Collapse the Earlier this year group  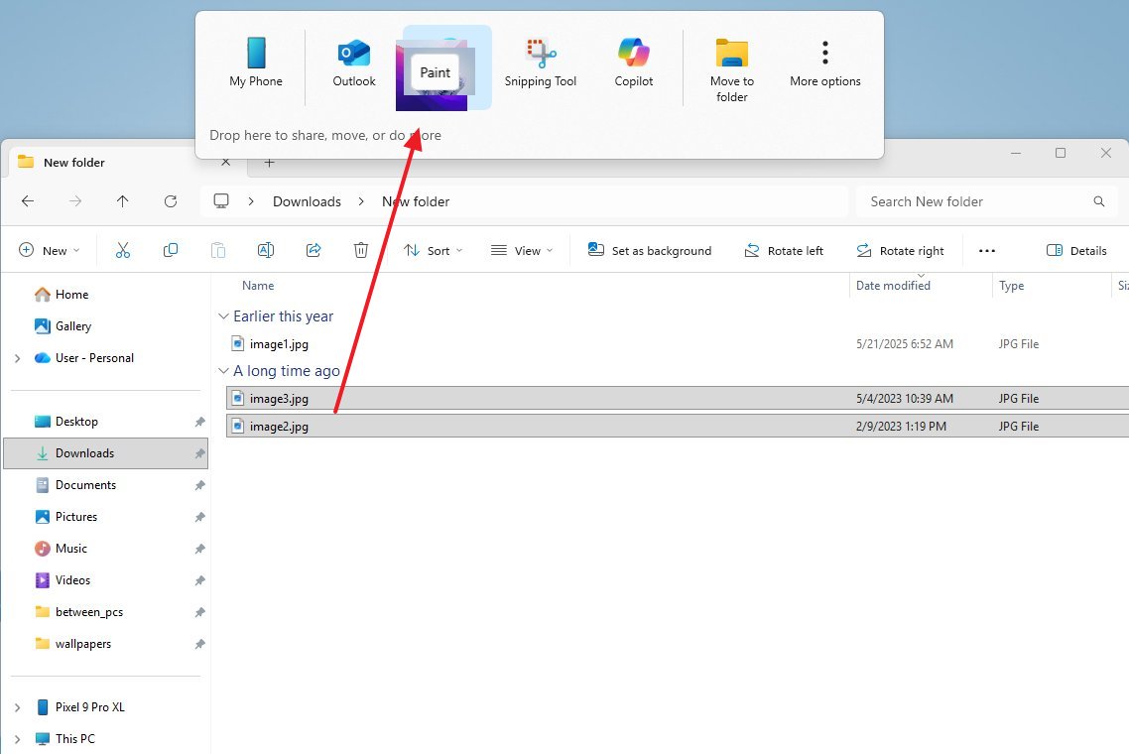[223, 315]
